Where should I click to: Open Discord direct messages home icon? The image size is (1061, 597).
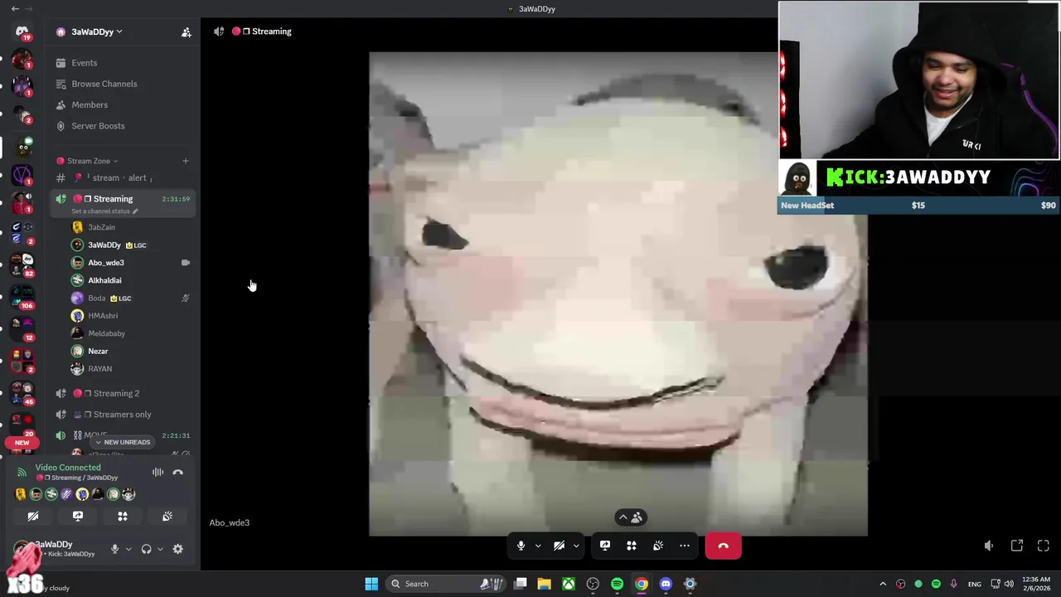pos(22,32)
